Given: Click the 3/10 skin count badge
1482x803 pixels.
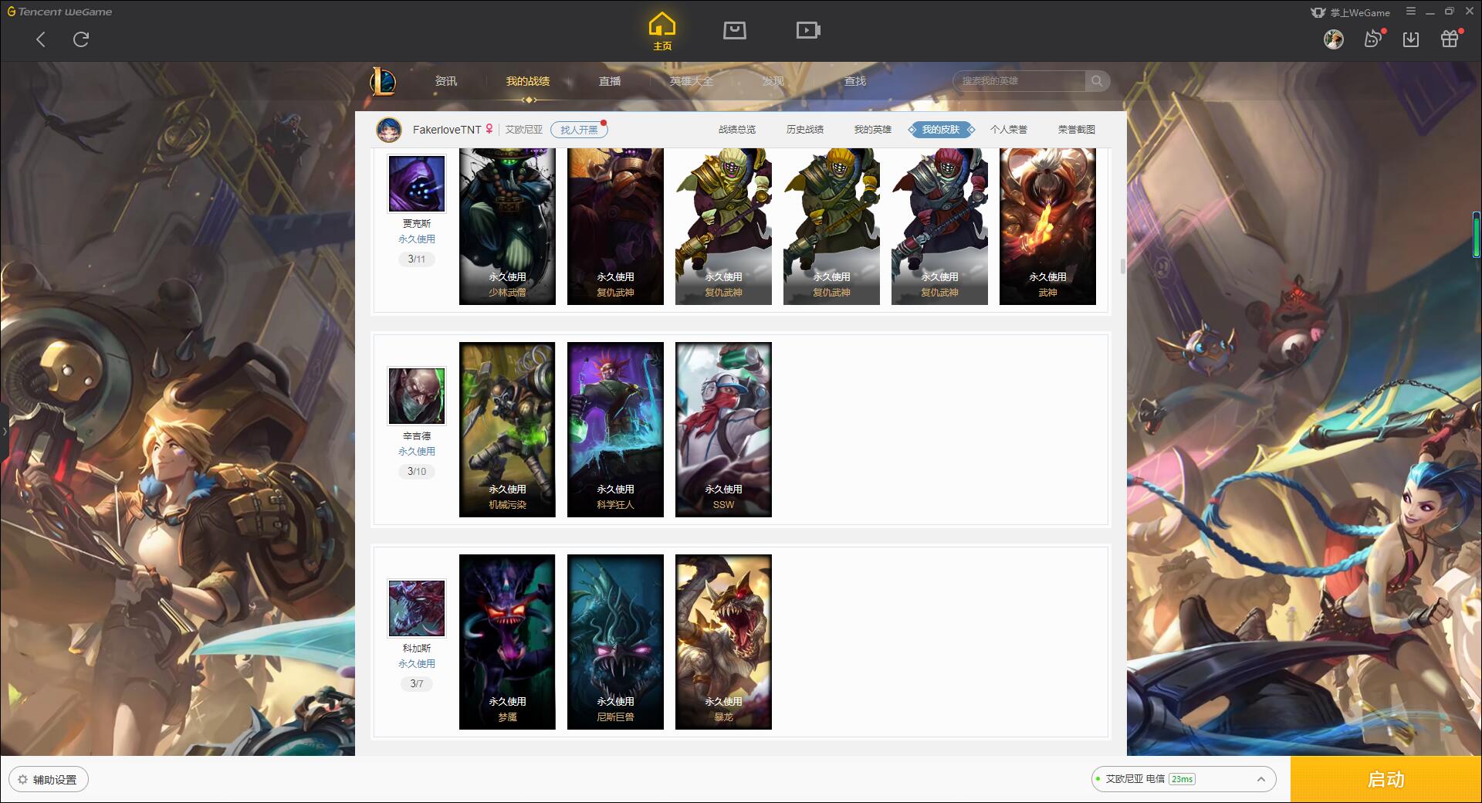Looking at the screenshot, I should (x=417, y=472).
